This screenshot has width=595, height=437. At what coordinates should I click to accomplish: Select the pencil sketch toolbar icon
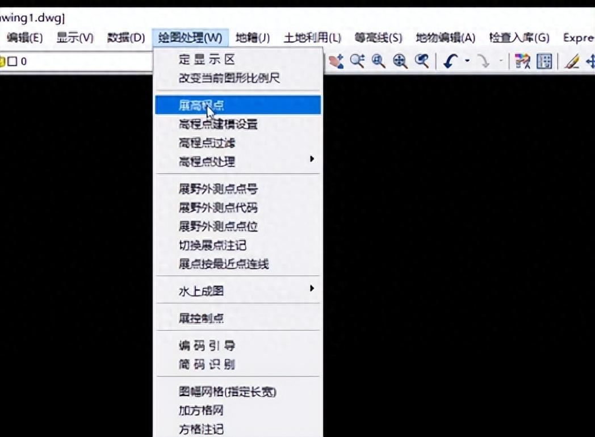pos(571,61)
